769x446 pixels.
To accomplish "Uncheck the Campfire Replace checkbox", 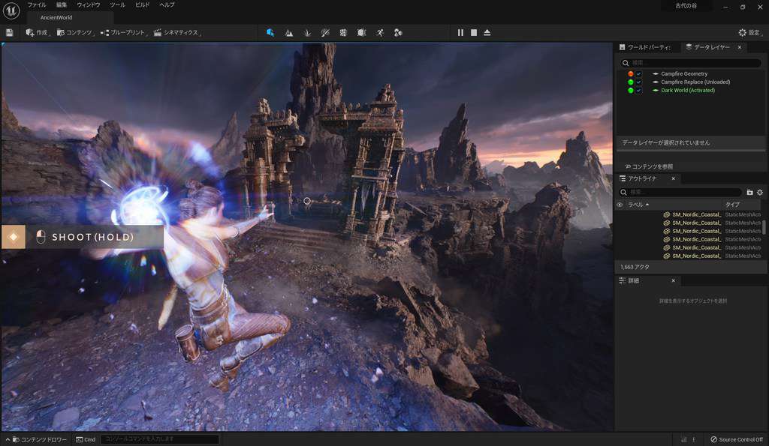I will pos(638,82).
